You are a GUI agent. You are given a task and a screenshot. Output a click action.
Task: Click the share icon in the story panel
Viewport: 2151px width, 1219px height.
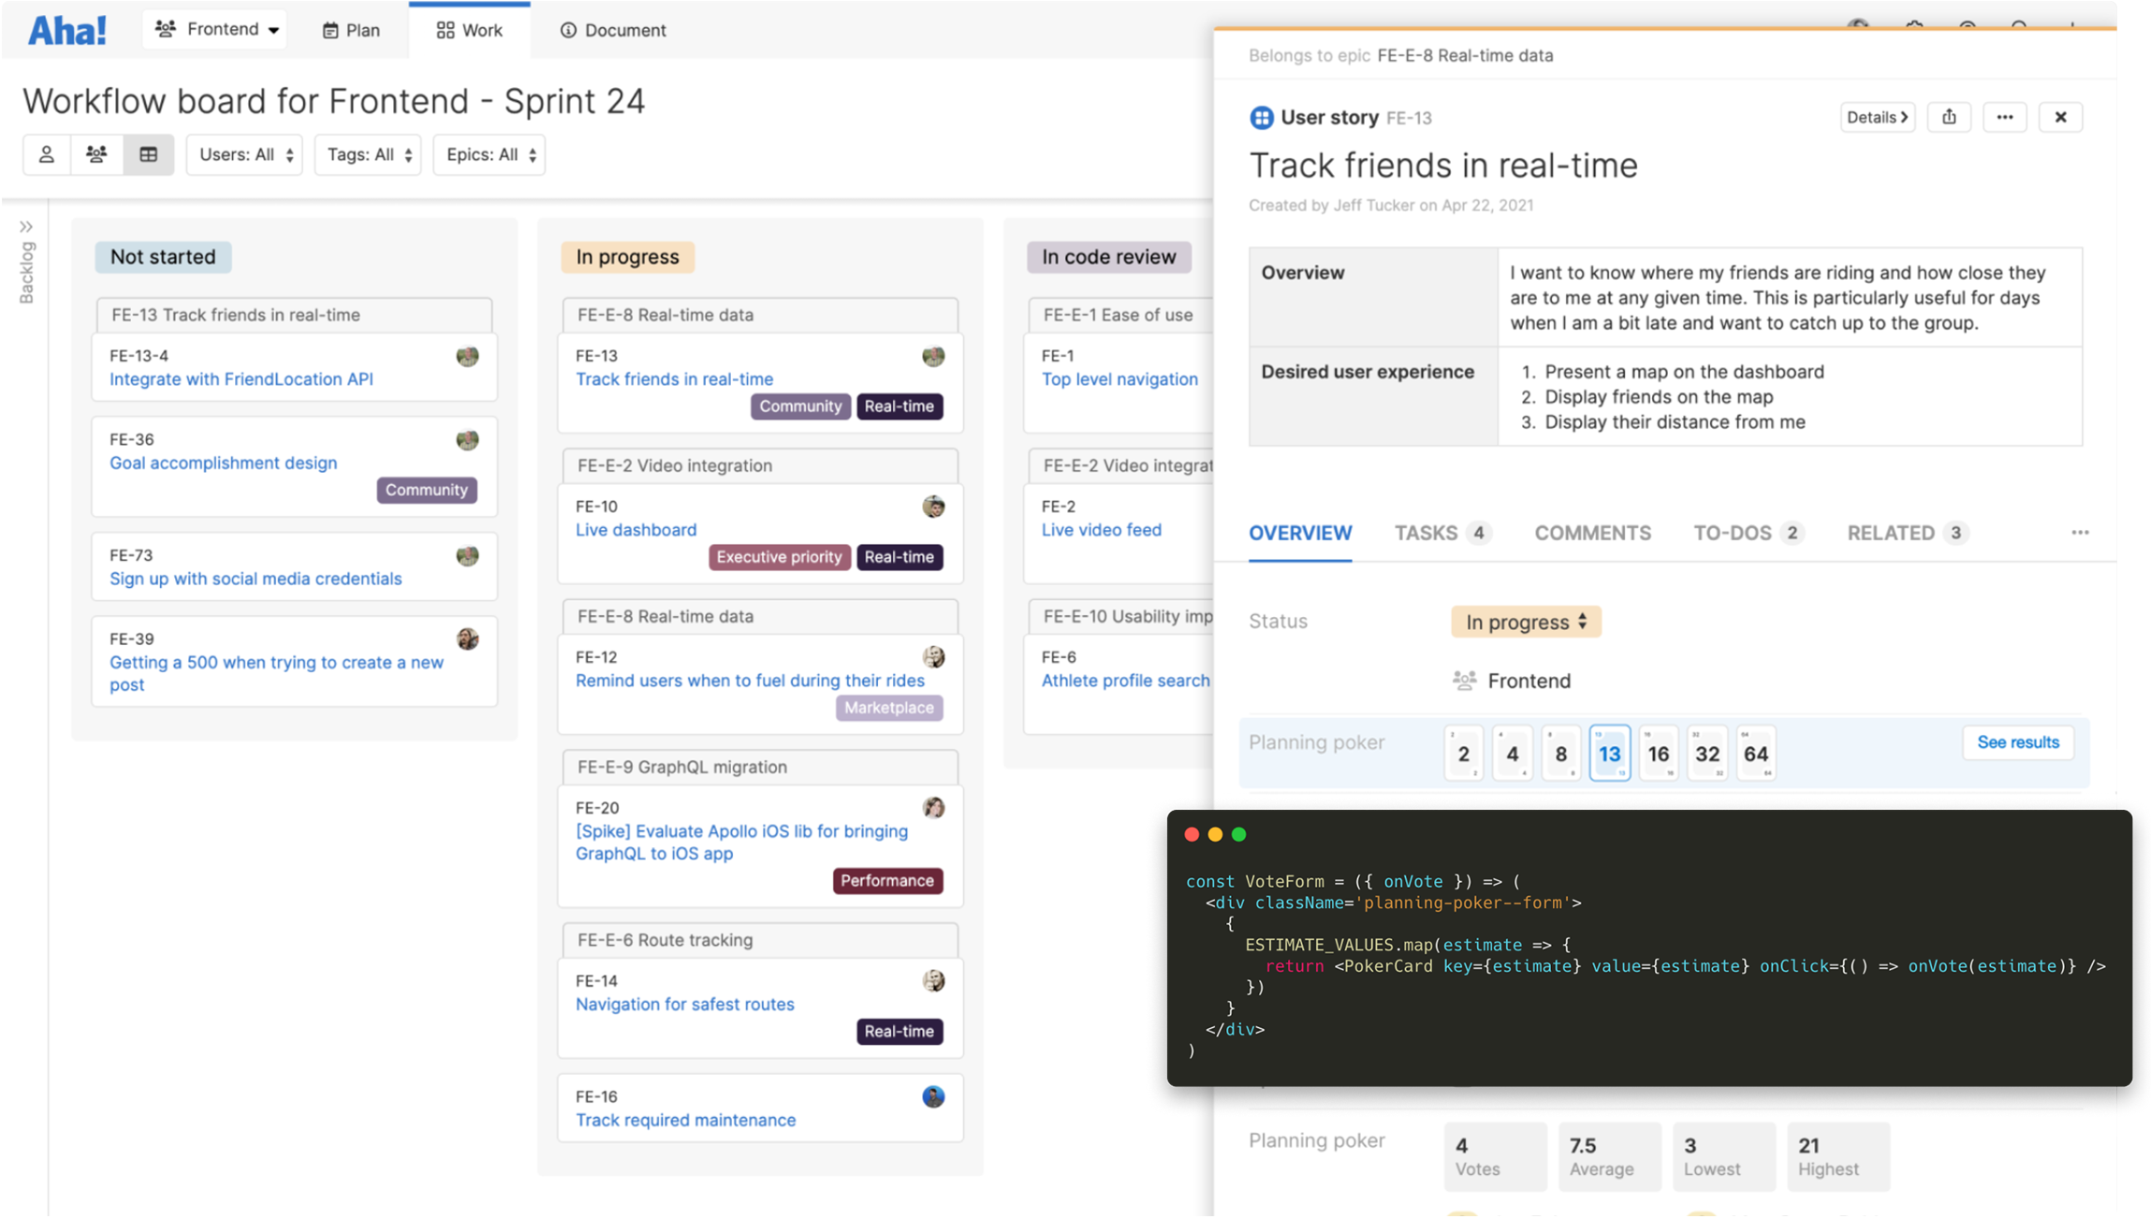pos(1949,116)
